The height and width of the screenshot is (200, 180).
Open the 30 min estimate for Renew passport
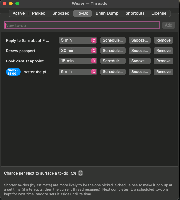pos(78,51)
